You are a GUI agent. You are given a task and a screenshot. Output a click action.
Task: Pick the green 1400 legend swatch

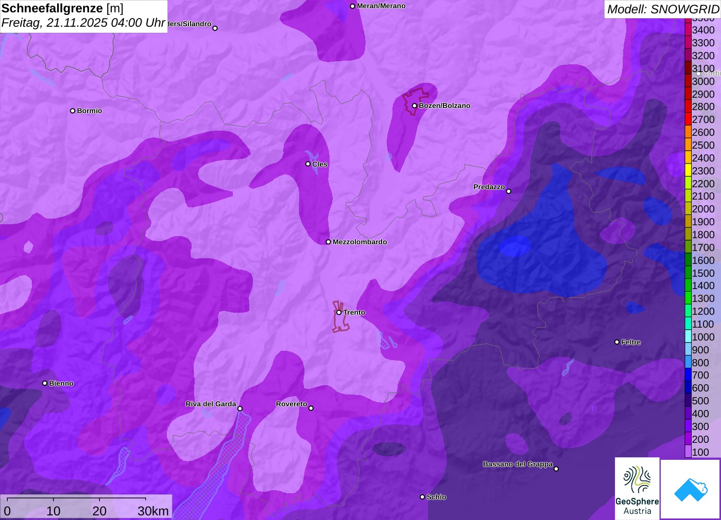click(688, 285)
